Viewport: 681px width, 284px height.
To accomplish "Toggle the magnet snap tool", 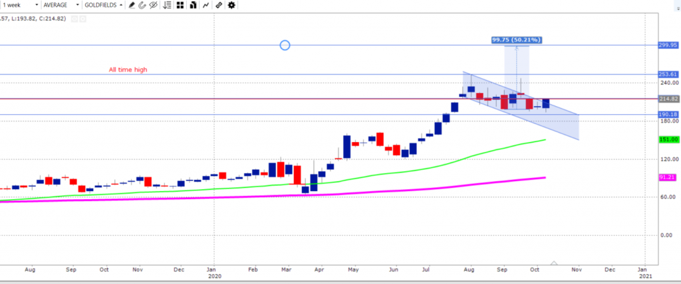I will point(142,5).
